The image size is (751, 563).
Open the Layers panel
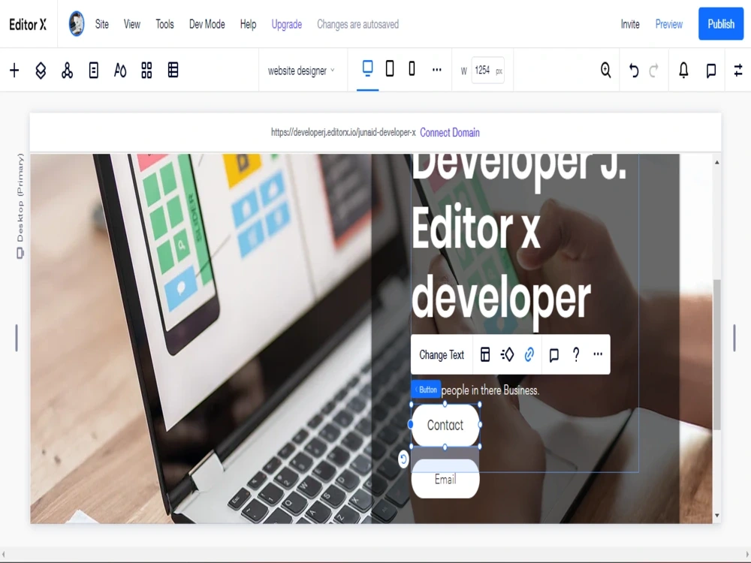pos(41,70)
